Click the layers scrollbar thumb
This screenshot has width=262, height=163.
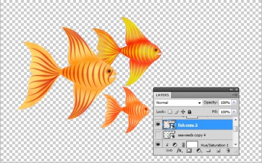(x=235, y=129)
